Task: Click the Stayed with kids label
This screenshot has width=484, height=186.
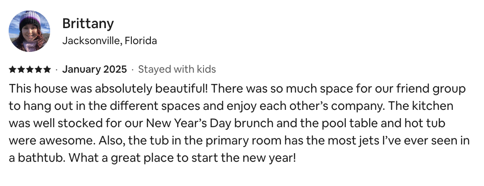Action: pos(177,69)
